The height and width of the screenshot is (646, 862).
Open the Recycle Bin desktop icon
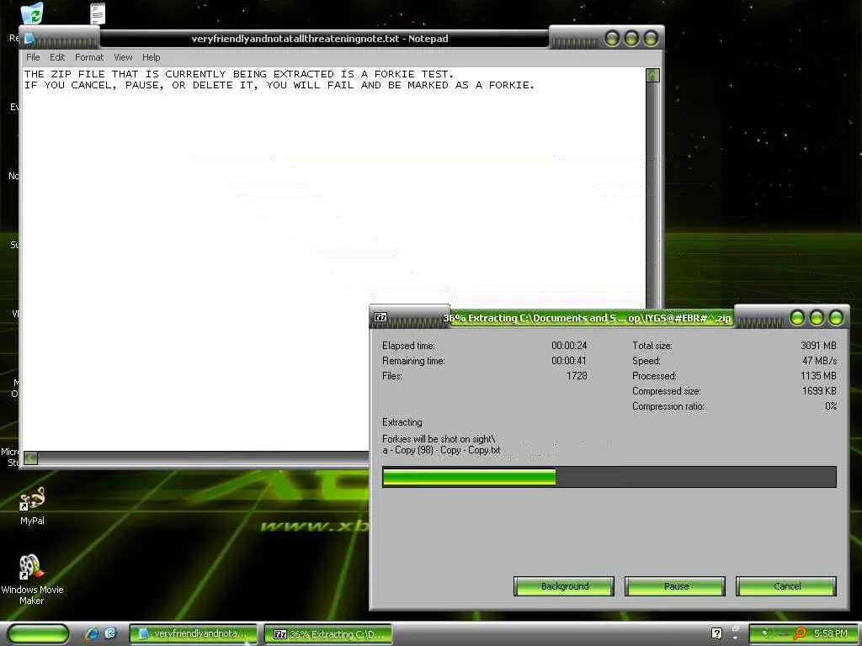[33, 13]
